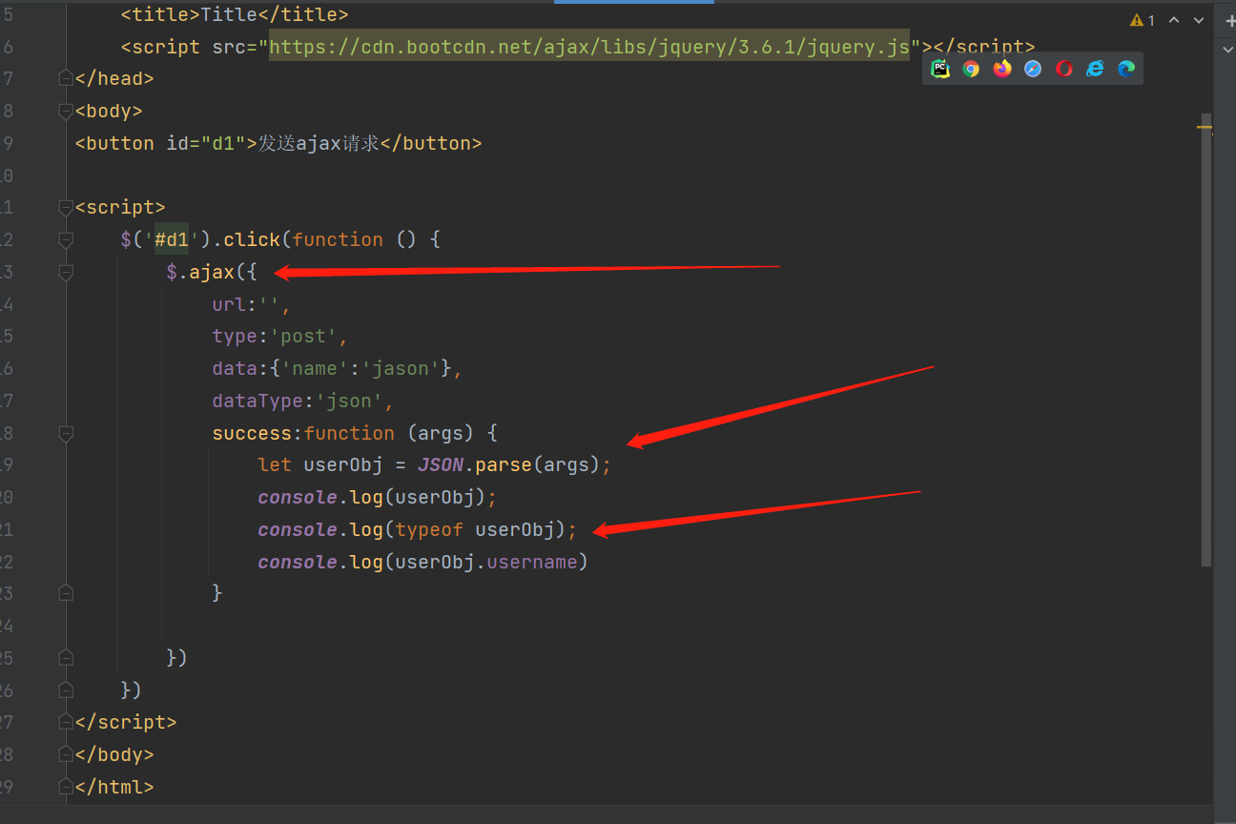Click the $.ajax method name
The width and height of the screenshot is (1236, 824).
212,272
